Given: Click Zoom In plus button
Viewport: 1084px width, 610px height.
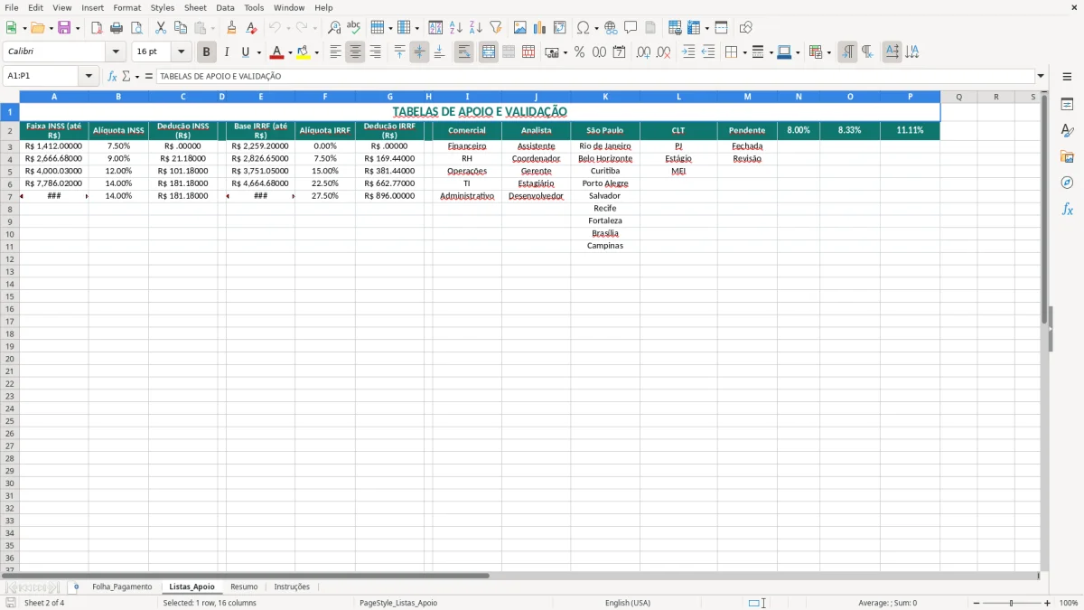Looking at the screenshot, I should click(x=1048, y=603).
